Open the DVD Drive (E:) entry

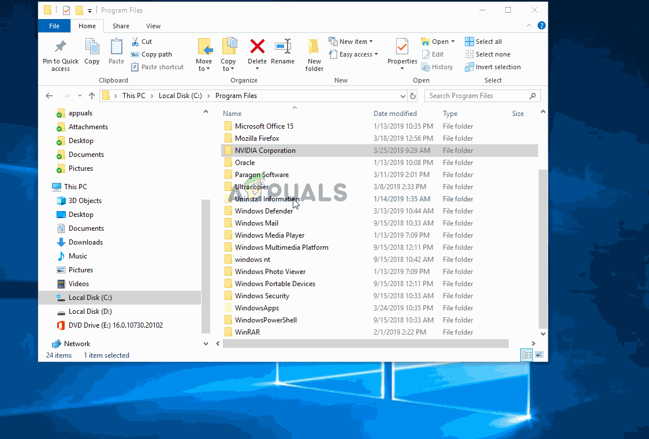[115, 325]
